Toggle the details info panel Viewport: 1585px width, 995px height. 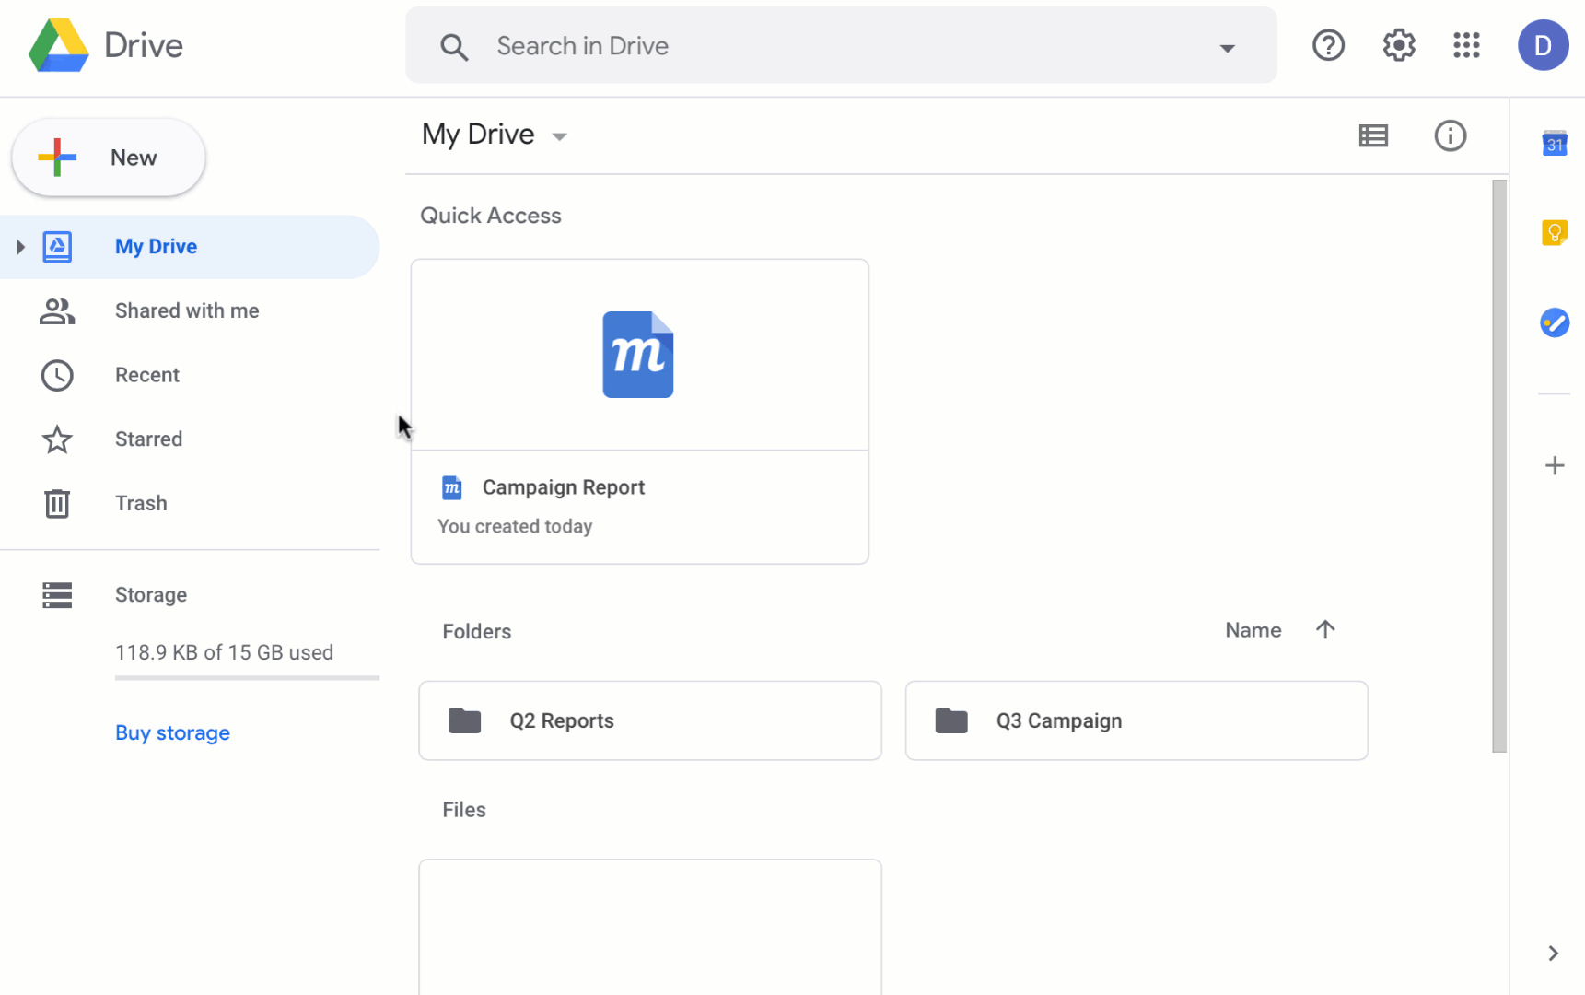(x=1451, y=135)
